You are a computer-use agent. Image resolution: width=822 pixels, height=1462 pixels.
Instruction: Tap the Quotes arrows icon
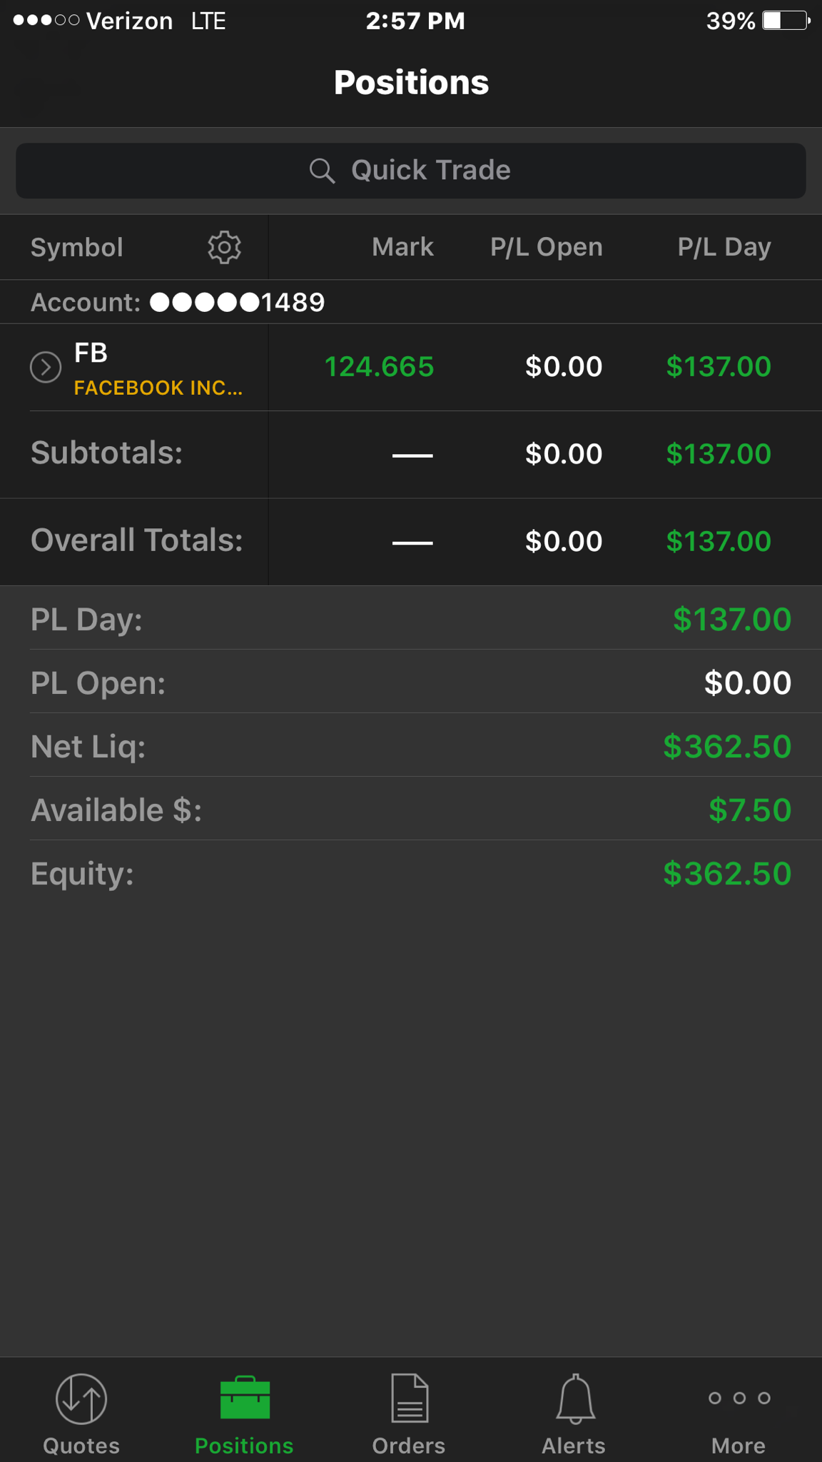pyautogui.click(x=81, y=1399)
